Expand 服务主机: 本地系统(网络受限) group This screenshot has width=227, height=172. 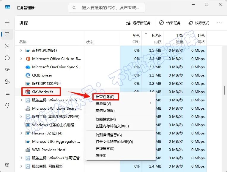[21, 116]
